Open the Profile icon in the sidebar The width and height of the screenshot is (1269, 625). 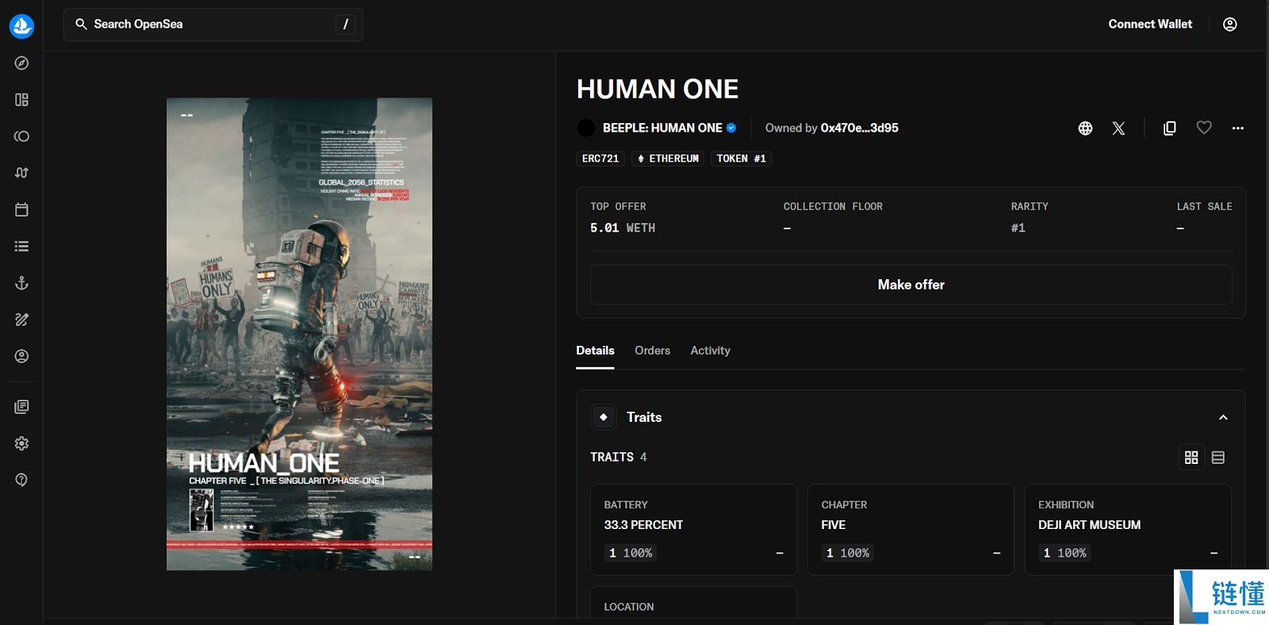click(x=21, y=356)
